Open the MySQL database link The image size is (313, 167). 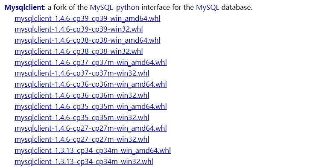click(x=208, y=7)
